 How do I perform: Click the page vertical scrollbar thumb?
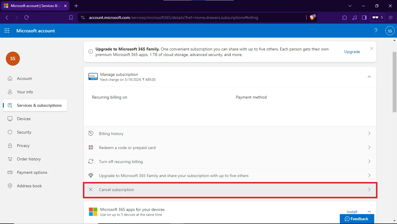(394, 82)
